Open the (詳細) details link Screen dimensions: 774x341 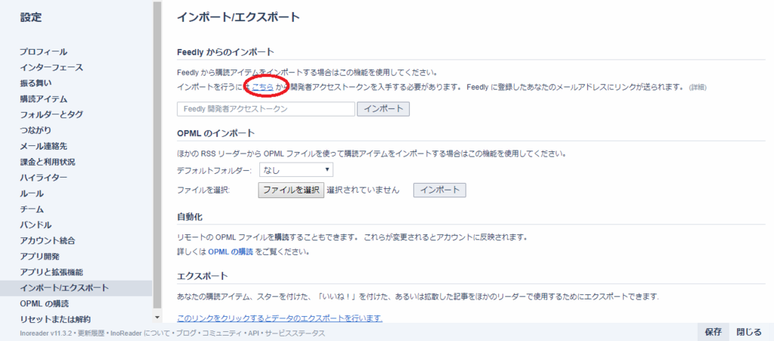pos(698,87)
